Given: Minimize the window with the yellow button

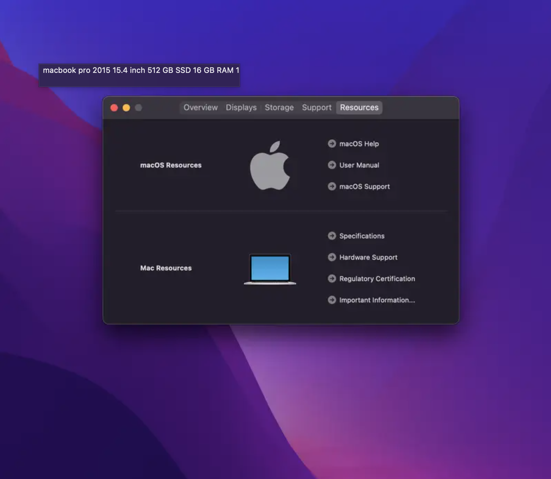Looking at the screenshot, I should tap(126, 108).
